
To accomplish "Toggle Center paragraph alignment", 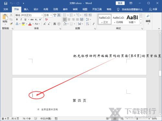I will (x=69, y=19).
